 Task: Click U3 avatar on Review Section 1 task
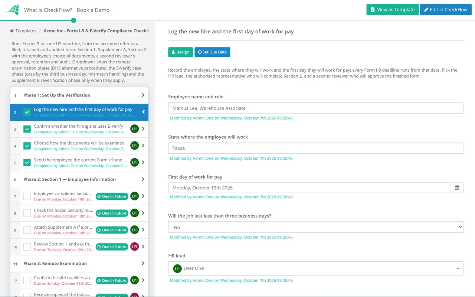pos(134,247)
